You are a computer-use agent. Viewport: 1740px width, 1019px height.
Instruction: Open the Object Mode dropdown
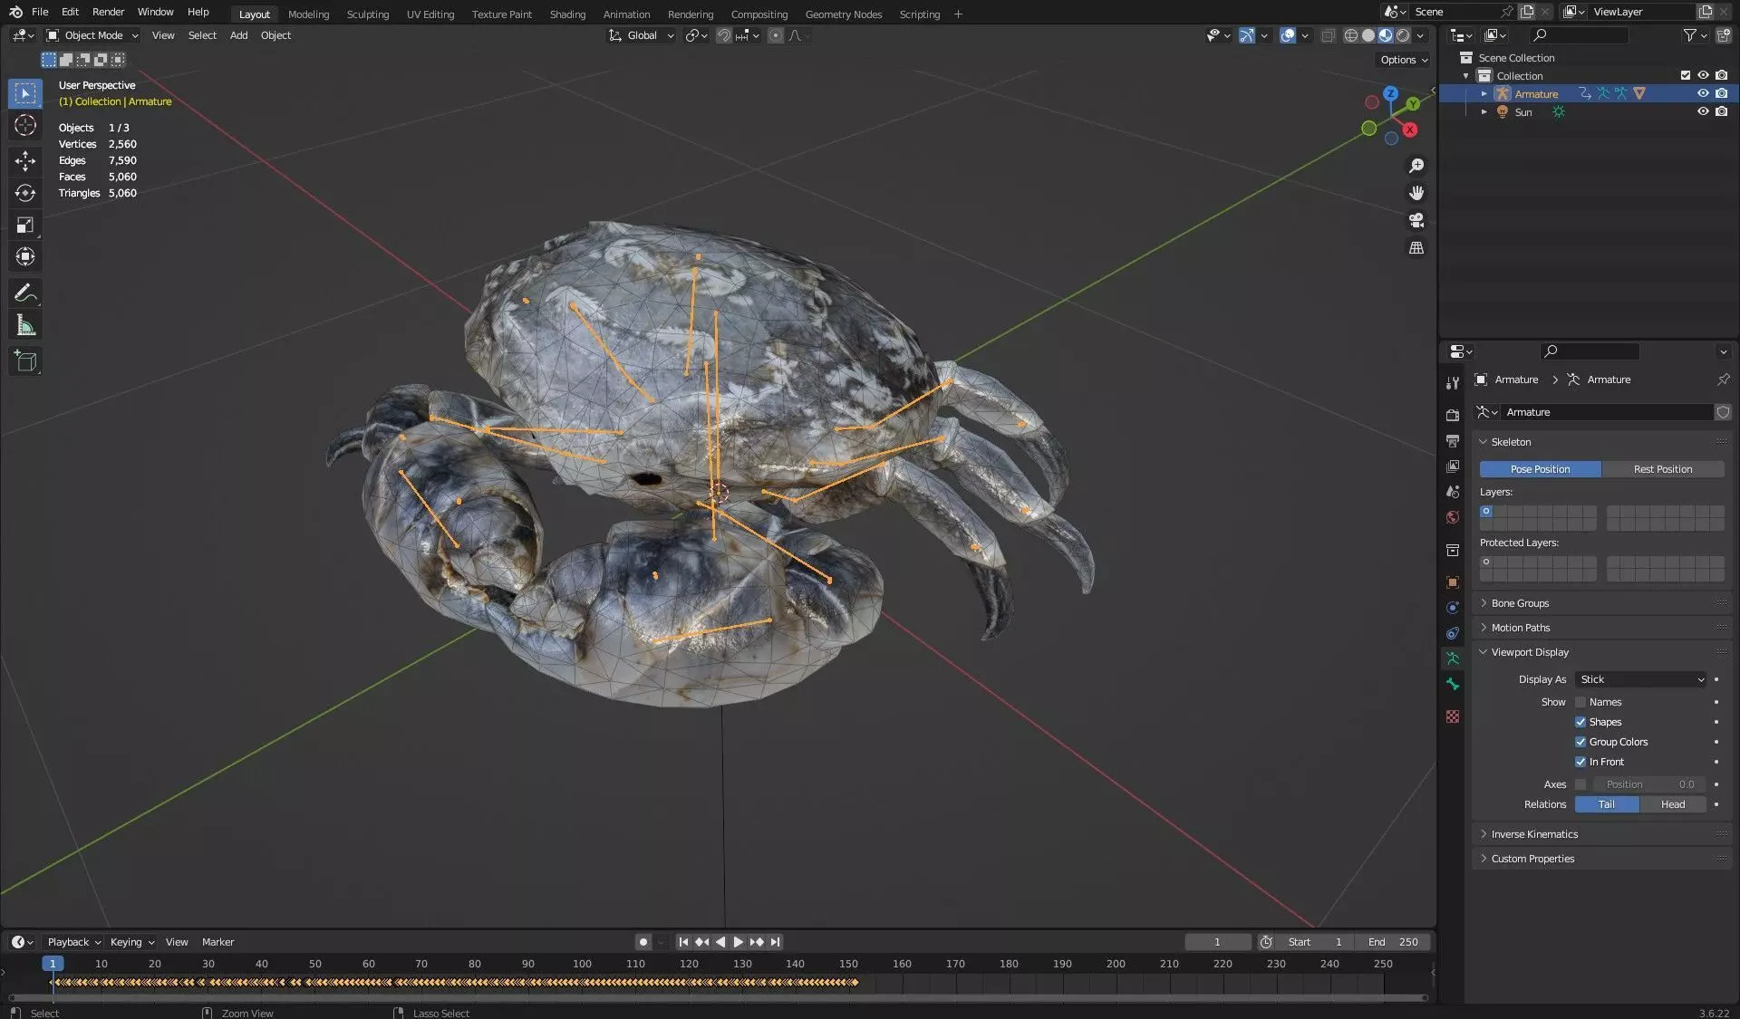pos(93,35)
